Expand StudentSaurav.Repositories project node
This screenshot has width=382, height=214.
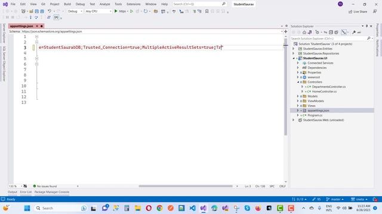click(294, 53)
